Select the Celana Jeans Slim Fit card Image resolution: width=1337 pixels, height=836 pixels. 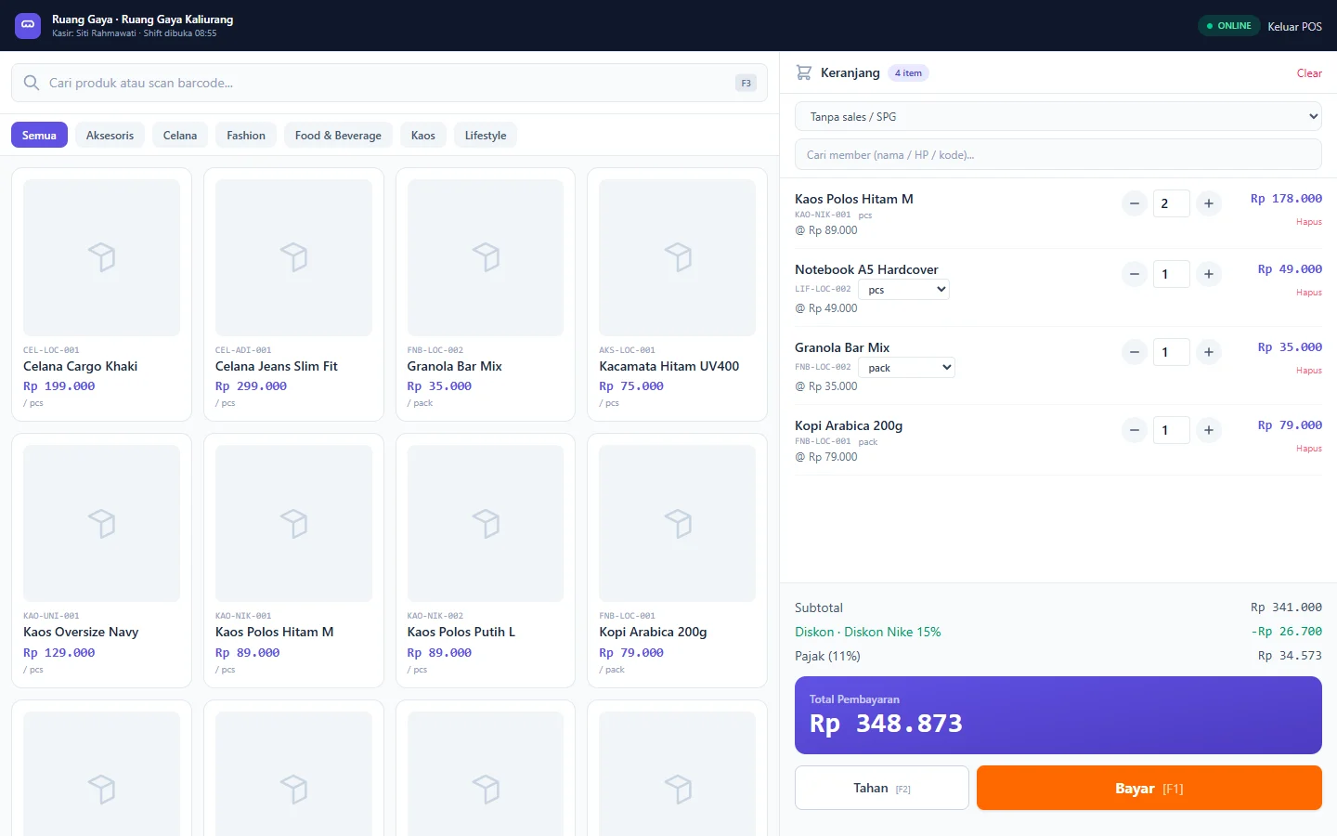293,294
